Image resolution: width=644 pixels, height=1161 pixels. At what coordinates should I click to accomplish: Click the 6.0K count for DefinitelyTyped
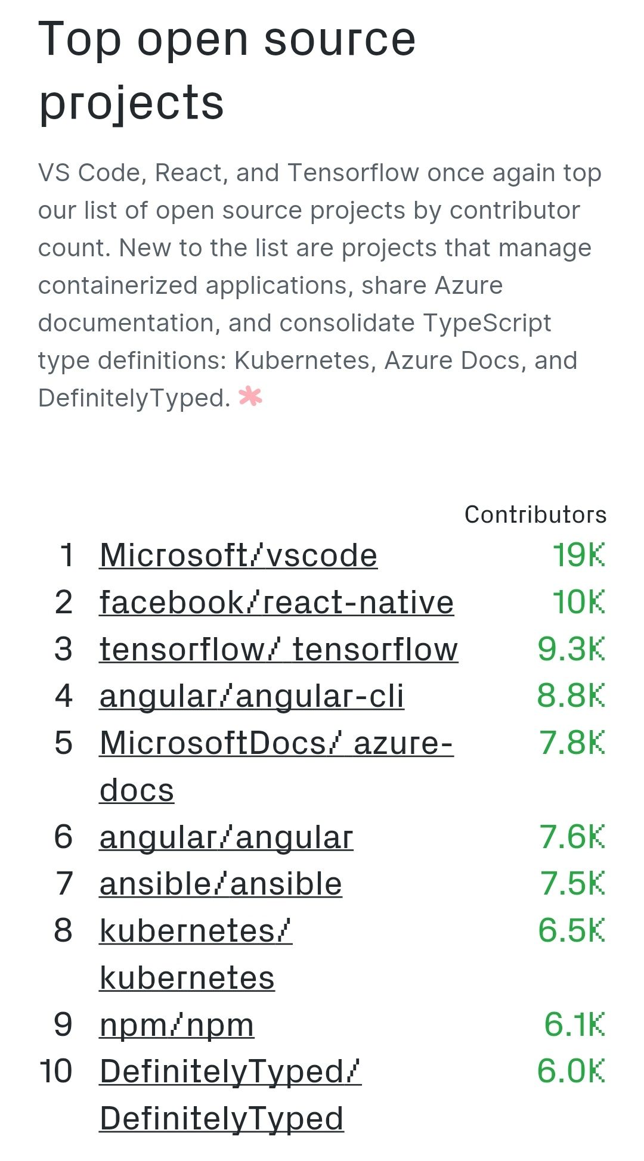point(571,1072)
